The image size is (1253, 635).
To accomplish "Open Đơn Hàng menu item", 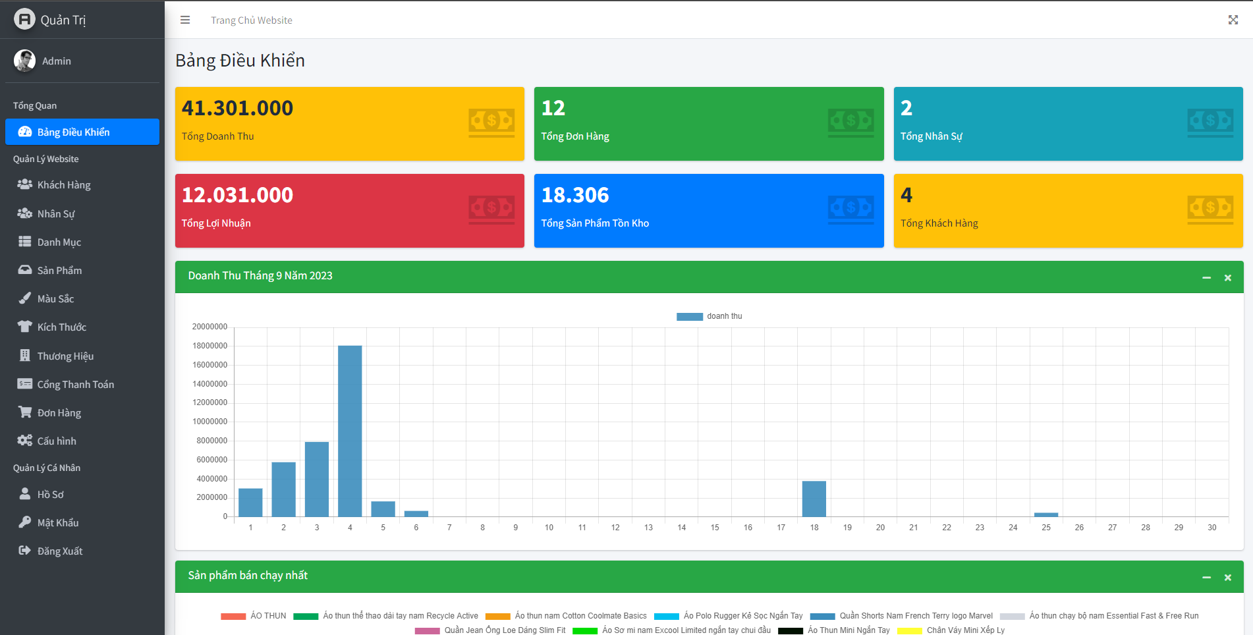I will (x=82, y=412).
